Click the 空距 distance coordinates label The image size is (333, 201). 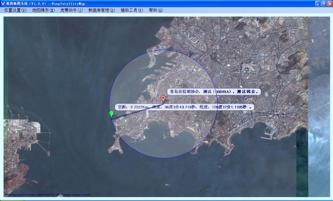[x=184, y=107]
